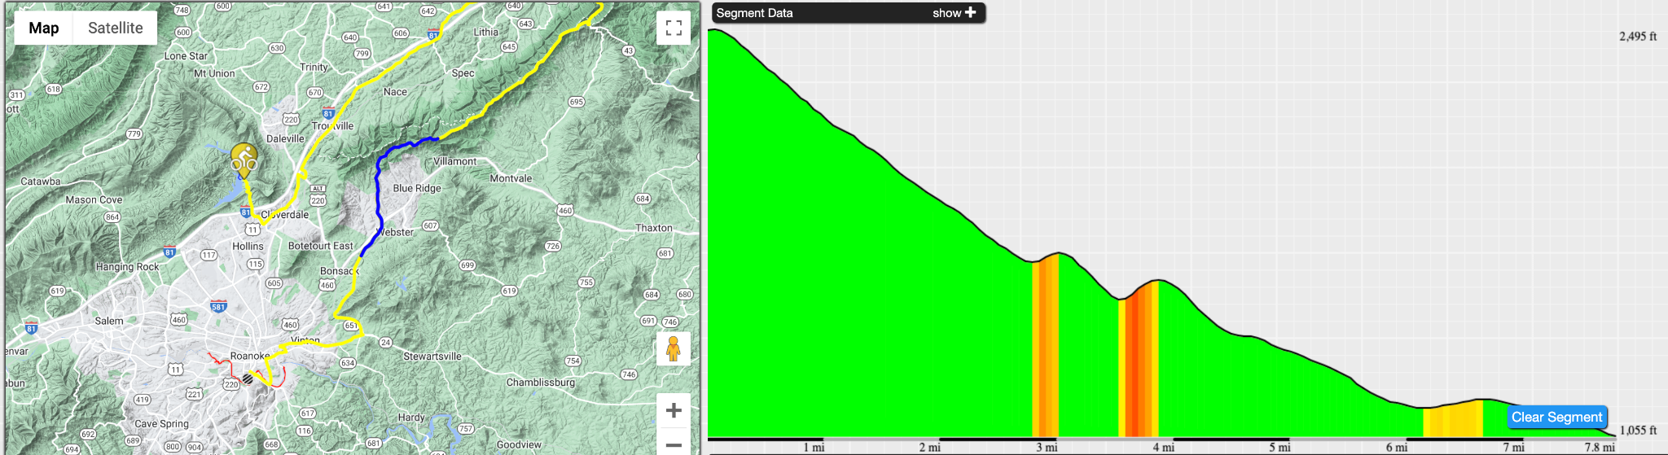Click the Segment Data header label
Image resolution: width=1668 pixels, height=455 pixels.
(x=754, y=13)
